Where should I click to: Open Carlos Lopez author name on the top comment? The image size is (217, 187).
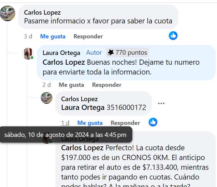point(42,13)
